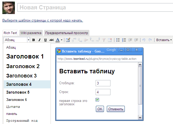Open the Вставить dropdown menu
The height and width of the screenshot is (124, 173).
pyautogui.click(x=164, y=40)
